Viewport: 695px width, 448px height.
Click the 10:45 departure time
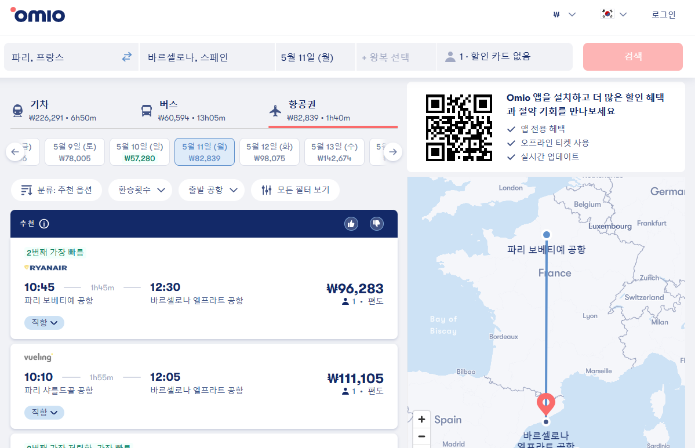point(39,287)
